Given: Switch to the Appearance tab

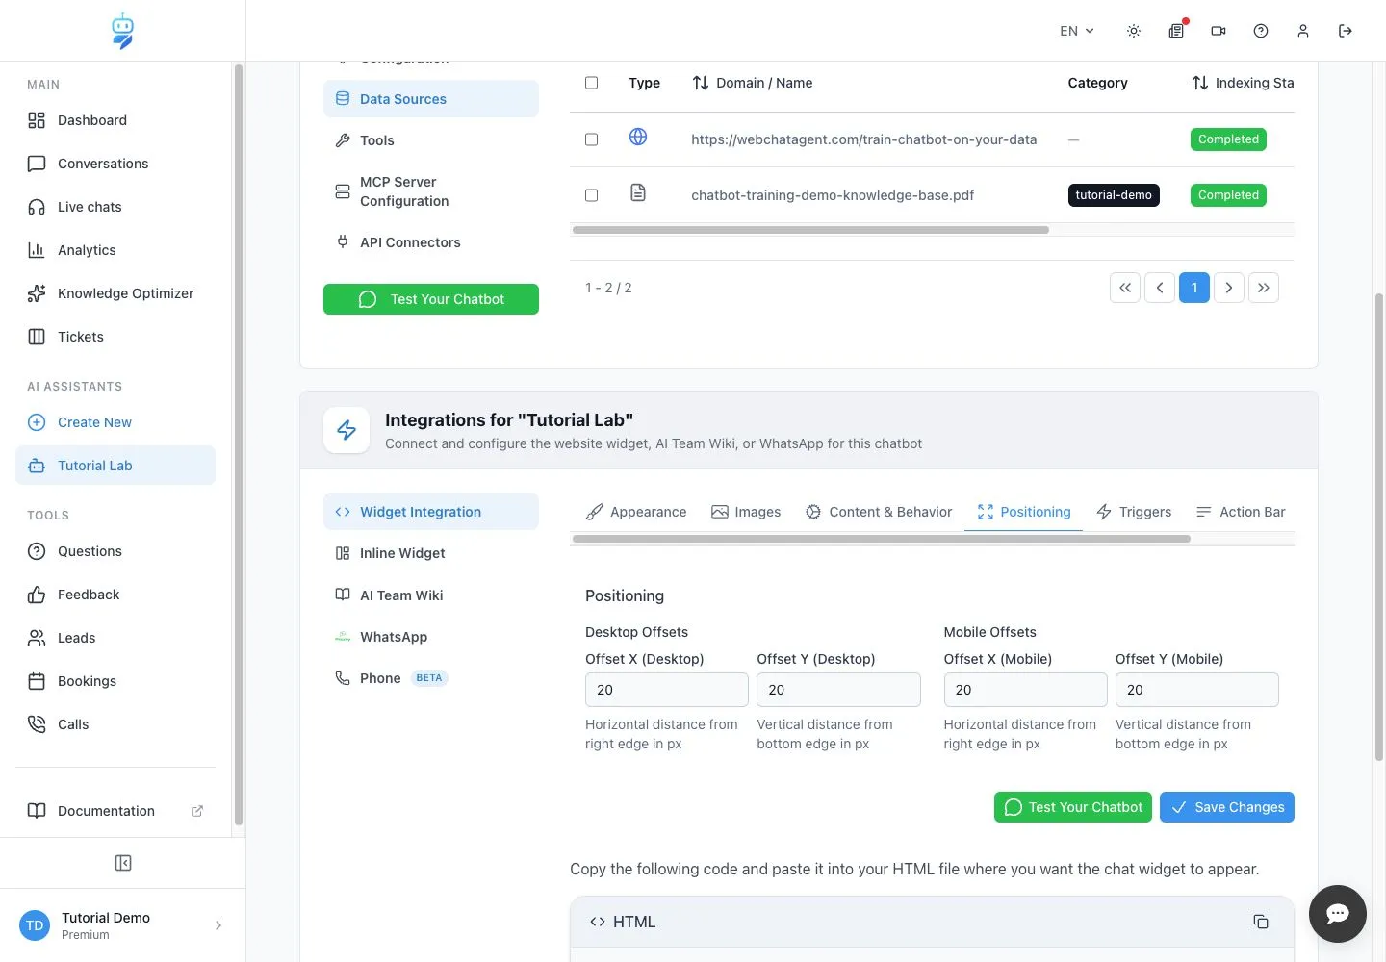Looking at the screenshot, I should click(x=636, y=512).
